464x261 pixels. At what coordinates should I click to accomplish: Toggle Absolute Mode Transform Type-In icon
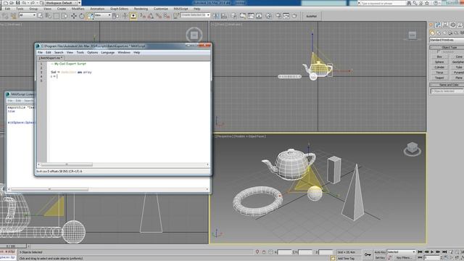click(270, 252)
